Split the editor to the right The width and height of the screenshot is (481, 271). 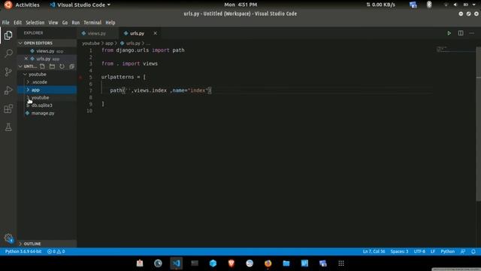pyautogui.click(x=461, y=33)
